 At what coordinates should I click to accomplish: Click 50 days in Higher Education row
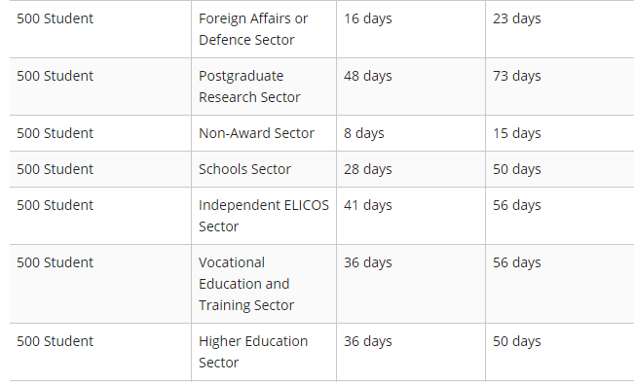pos(517,341)
